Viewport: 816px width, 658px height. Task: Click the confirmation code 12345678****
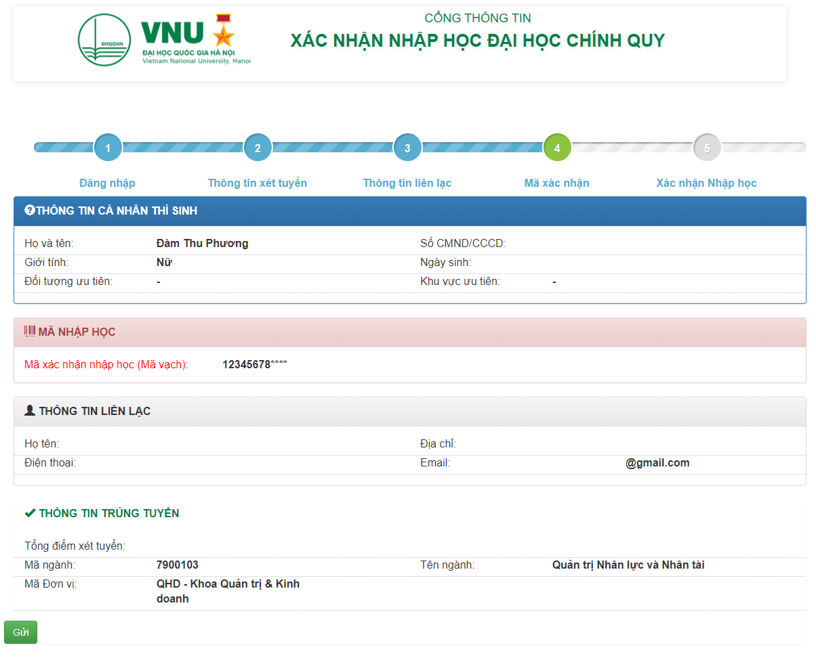255,364
